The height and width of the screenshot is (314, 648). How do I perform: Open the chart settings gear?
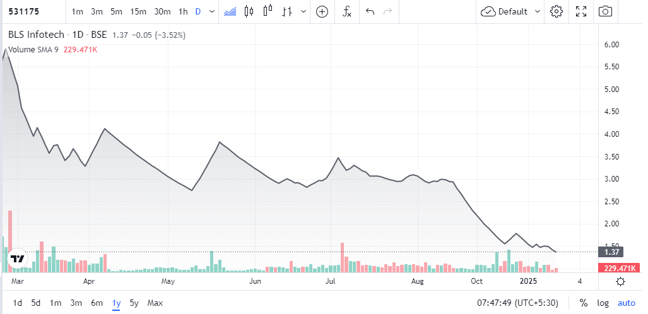557,11
